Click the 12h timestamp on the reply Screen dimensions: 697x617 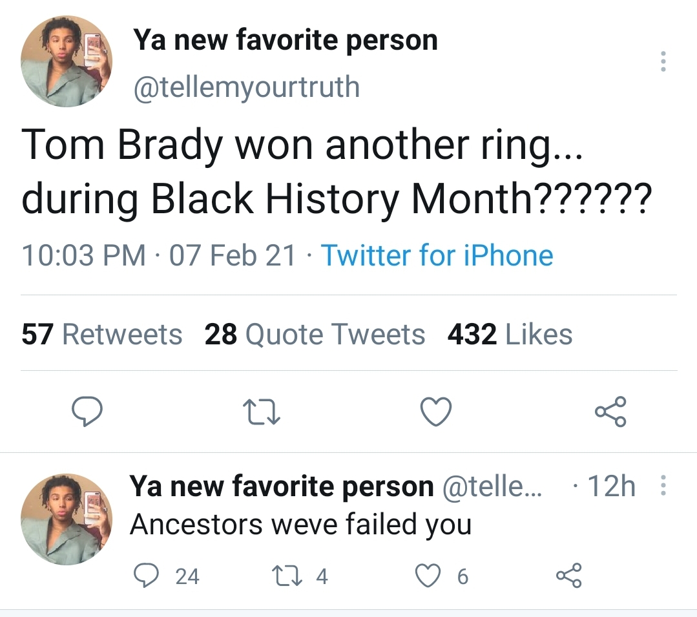610,486
